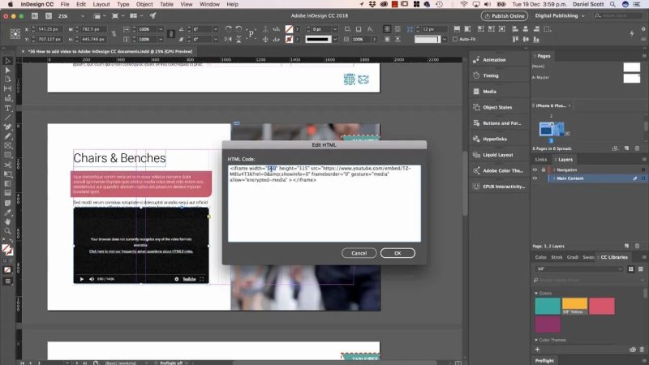Collapse the Color Themes section
The width and height of the screenshot is (649, 365).
tap(536, 340)
